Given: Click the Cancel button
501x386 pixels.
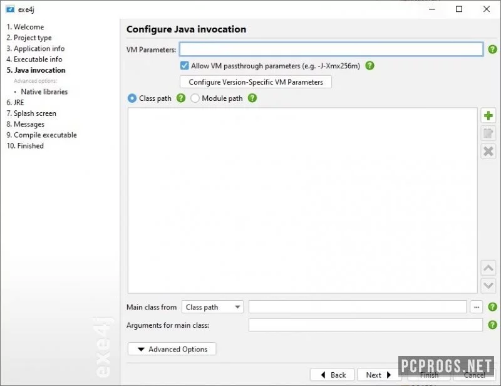Looking at the screenshot, I should coord(474,375).
